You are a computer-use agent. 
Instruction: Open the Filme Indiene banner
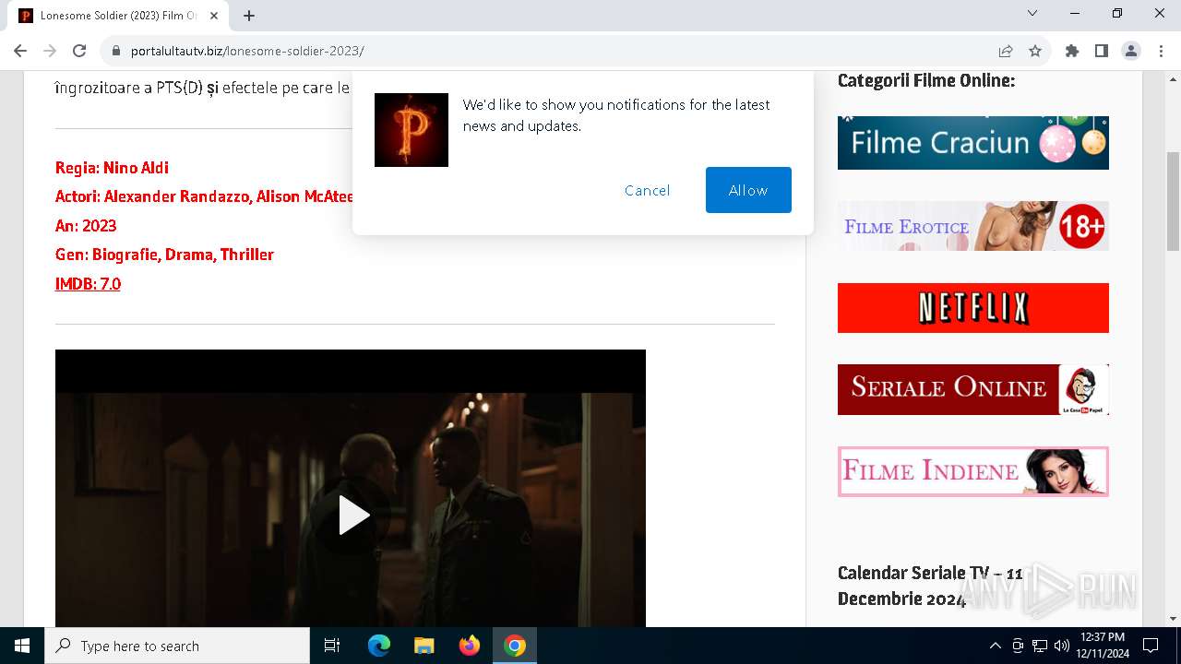[973, 471]
